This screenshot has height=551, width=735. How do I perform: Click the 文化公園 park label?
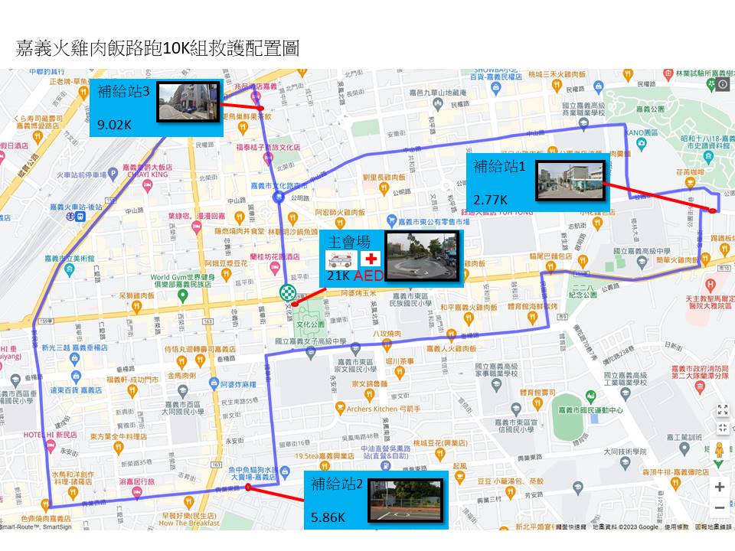[x=310, y=324]
